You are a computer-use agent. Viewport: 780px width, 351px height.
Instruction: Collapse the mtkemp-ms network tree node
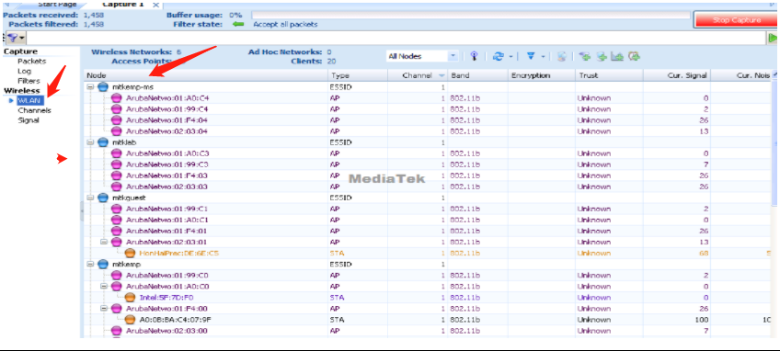pyautogui.click(x=90, y=87)
